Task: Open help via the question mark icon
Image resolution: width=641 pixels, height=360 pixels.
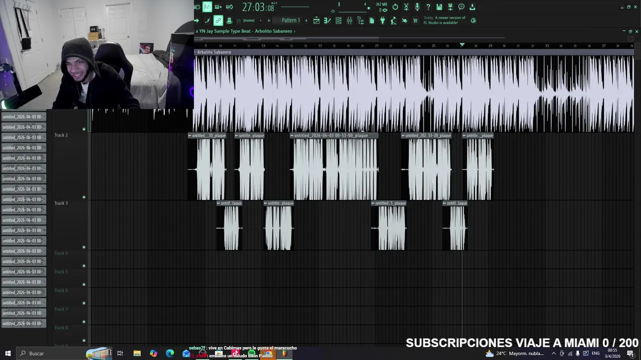Action: tap(428, 7)
